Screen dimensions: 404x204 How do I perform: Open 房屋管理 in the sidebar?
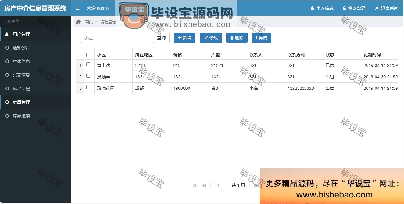(35, 102)
